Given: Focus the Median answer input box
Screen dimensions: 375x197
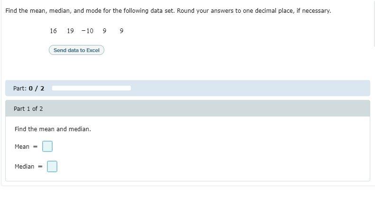Looking at the screenshot, I should pyautogui.click(x=52, y=166).
